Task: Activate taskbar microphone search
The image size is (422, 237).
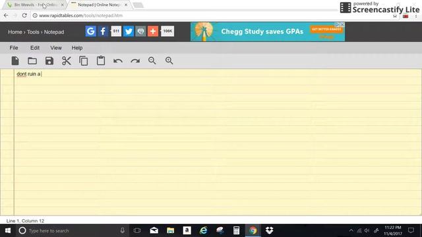Action: click(123, 230)
